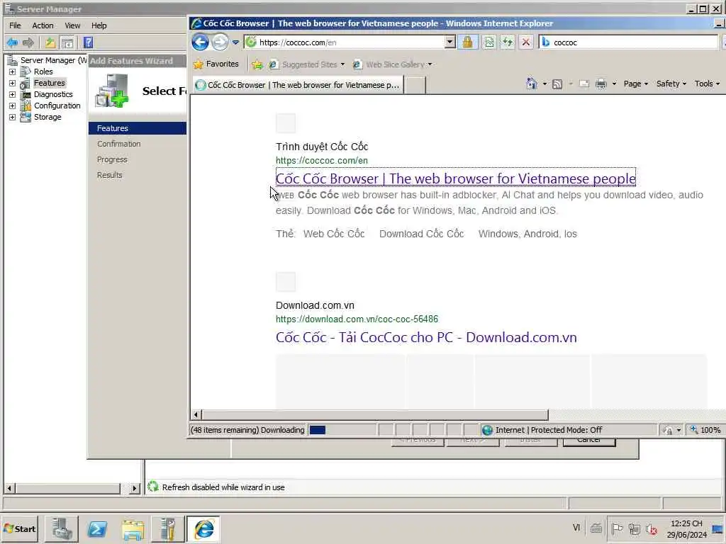The height and width of the screenshot is (544, 726).
Task: Click IE horizontal scrollbar left arrow
Action: [196, 414]
